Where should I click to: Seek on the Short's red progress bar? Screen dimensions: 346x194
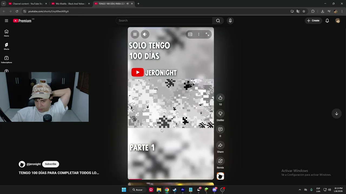click(x=171, y=179)
